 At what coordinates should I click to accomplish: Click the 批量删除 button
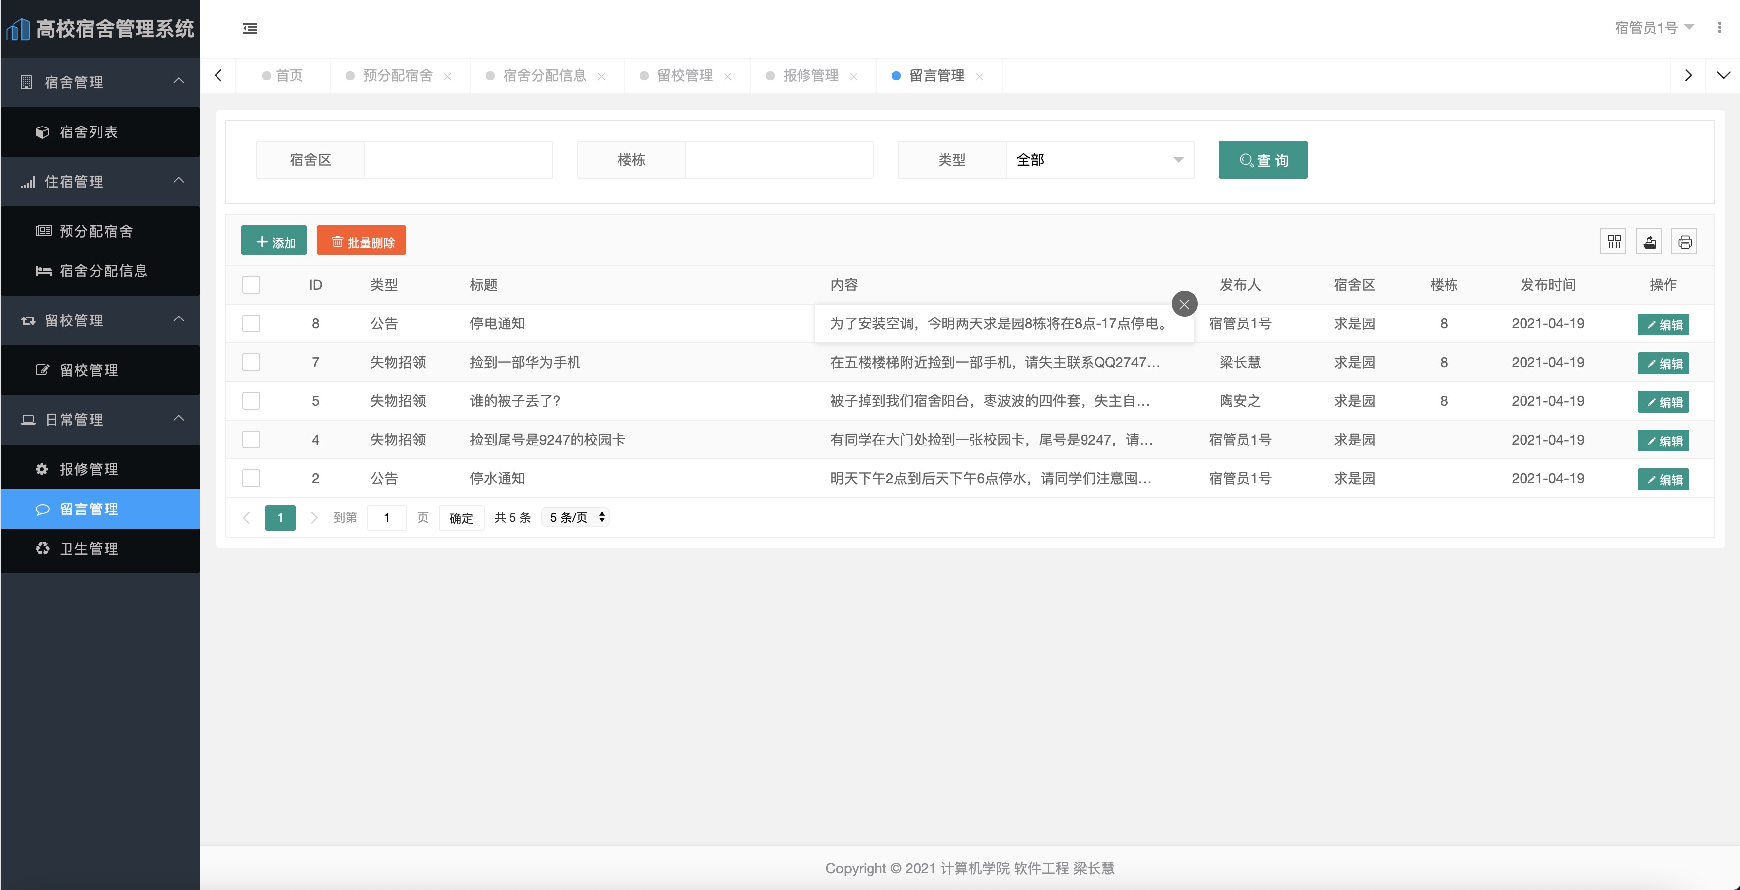tap(362, 241)
